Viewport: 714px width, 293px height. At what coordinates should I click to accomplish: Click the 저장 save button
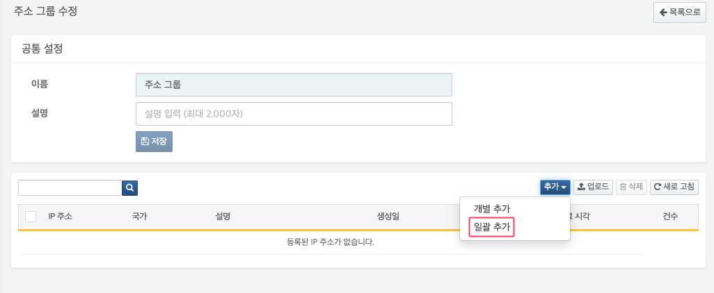pos(154,141)
